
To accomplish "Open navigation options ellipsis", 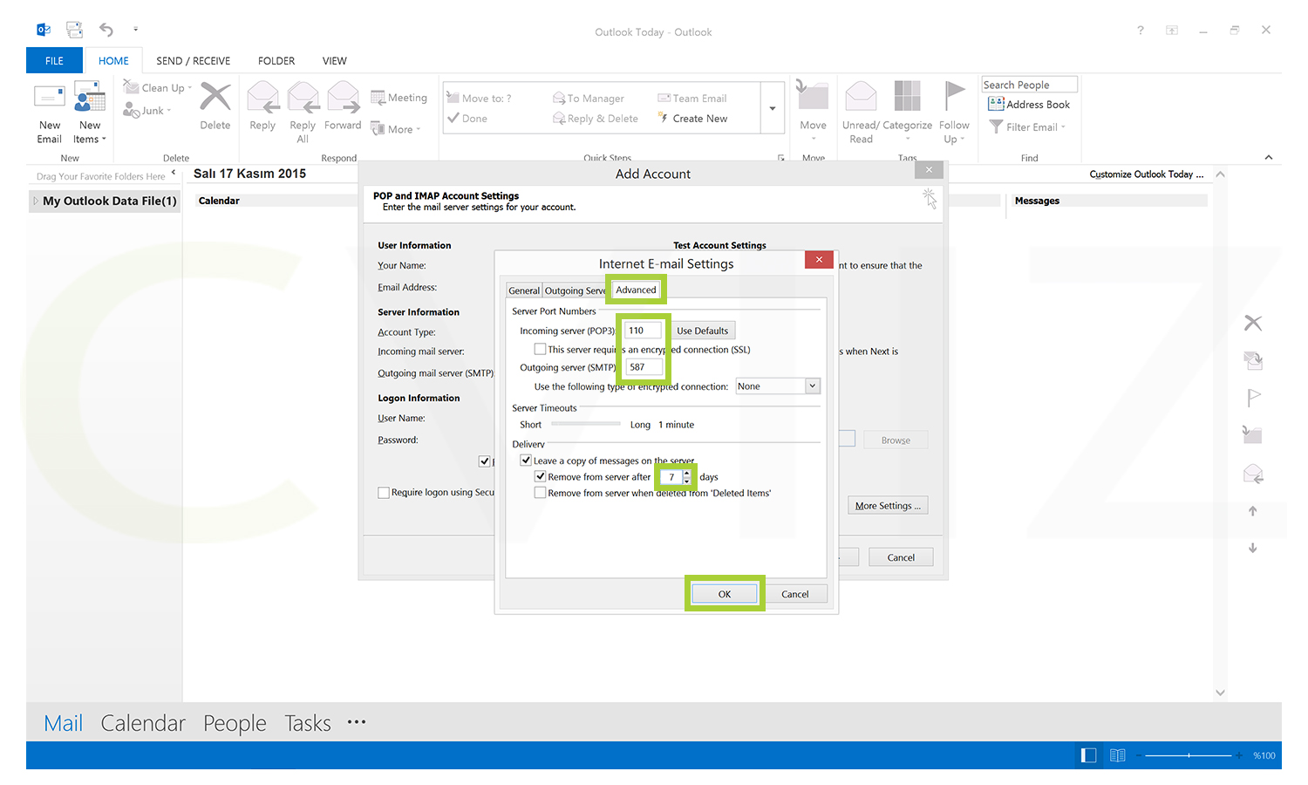I will click(357, 722).
